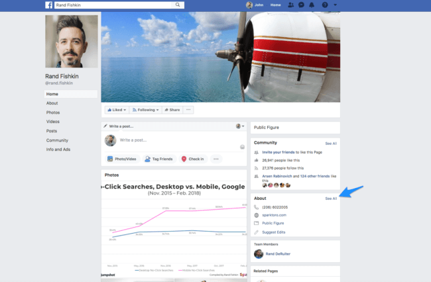The width and height of the screenshot is (431, 282).
Task: Click 124 other friends link
Action: [x=315, y=176]
